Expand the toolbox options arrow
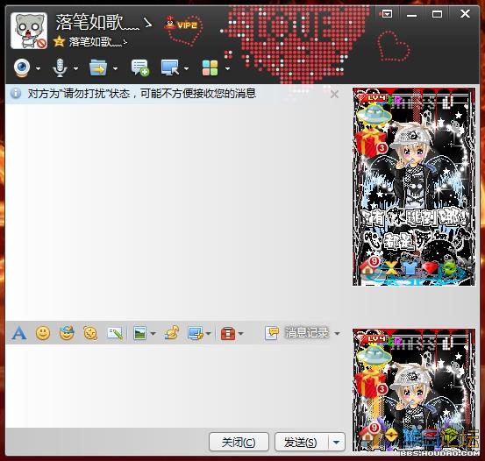485x461 pixels. (241, 334)
